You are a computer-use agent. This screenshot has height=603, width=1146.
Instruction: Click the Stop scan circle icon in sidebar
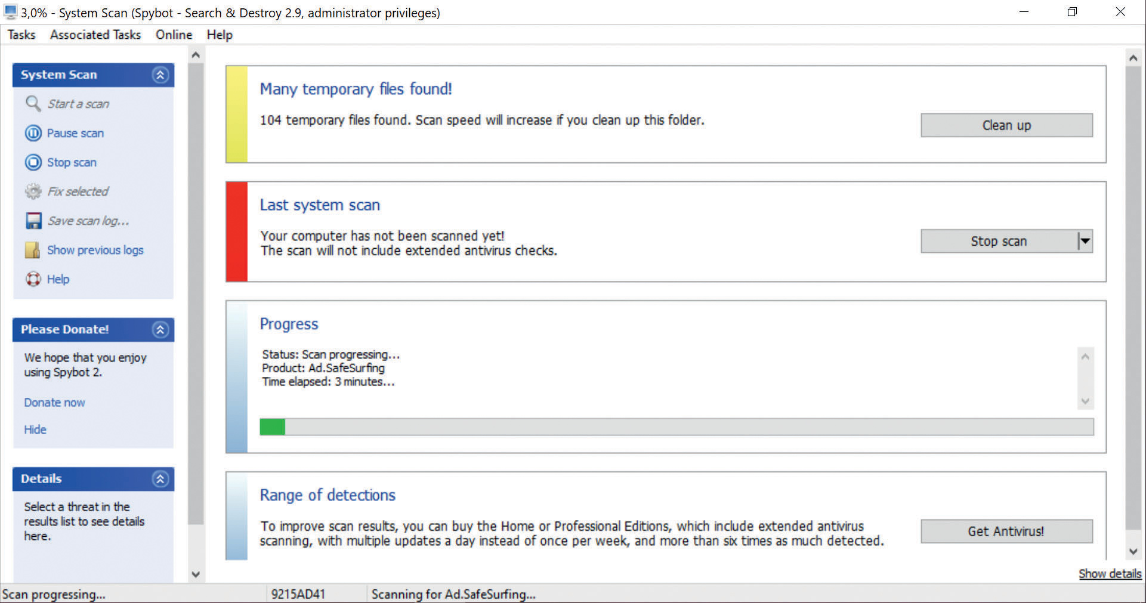(x=33, y=162)
